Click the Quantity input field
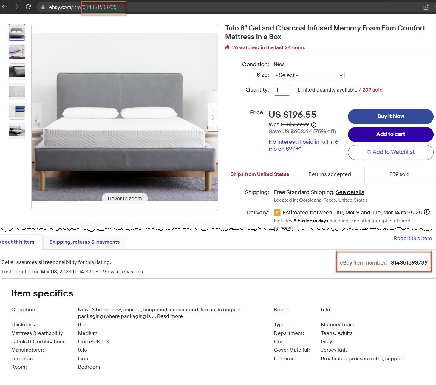436x385 pixels. click(x=282, y=90)
